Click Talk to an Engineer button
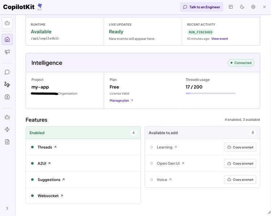This screenshot has height=216, width=271. 202,7
